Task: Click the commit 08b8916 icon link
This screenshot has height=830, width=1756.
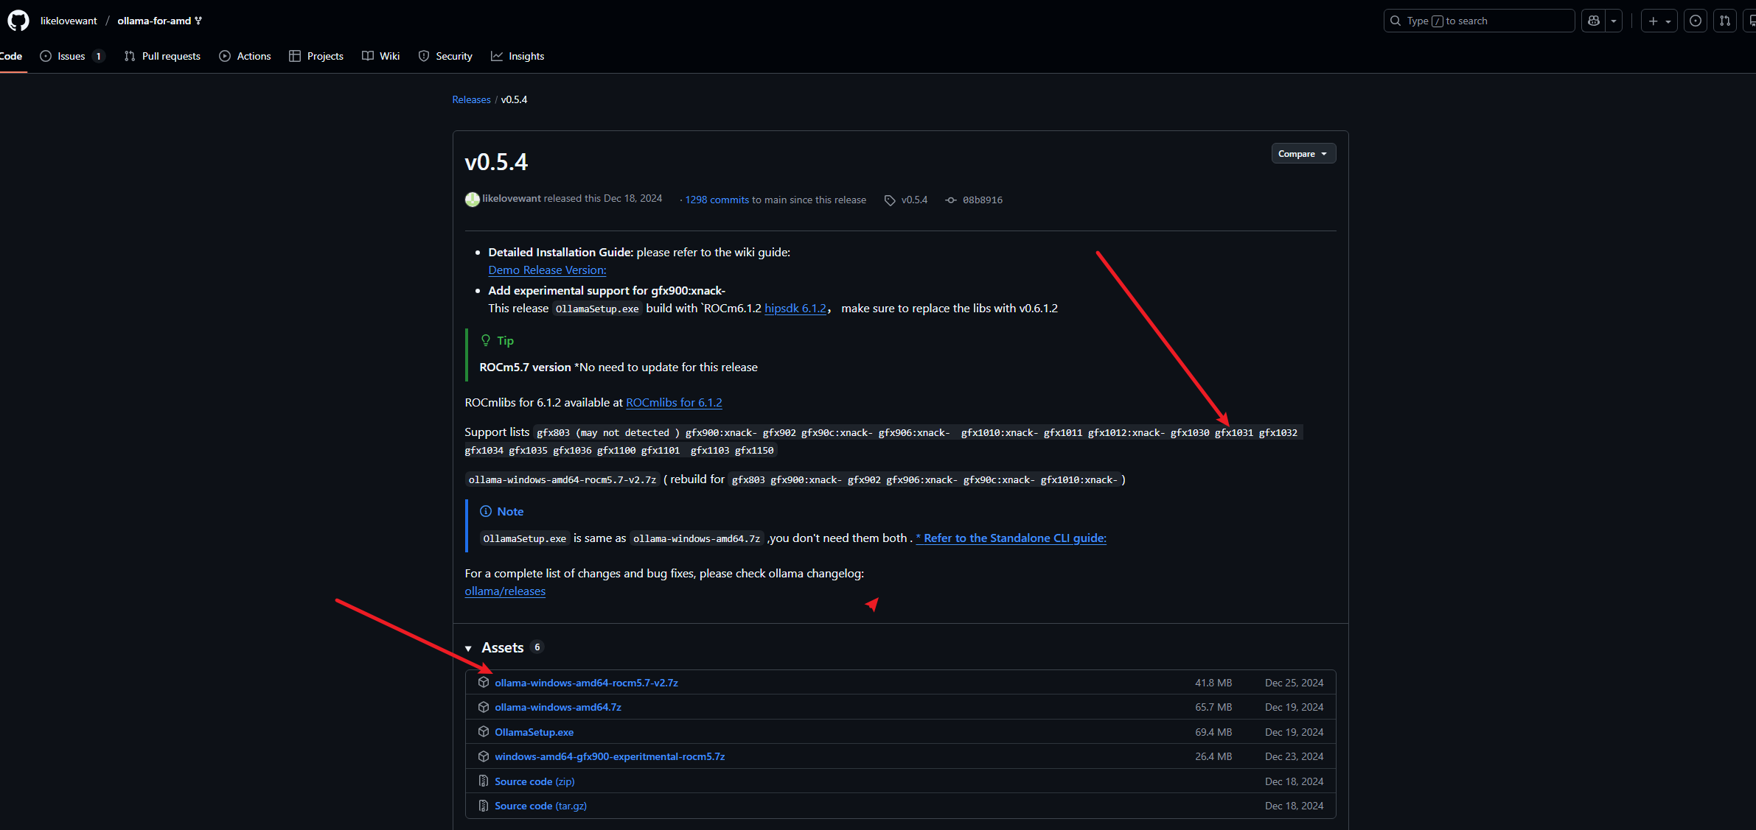Action: pos(951,200)
